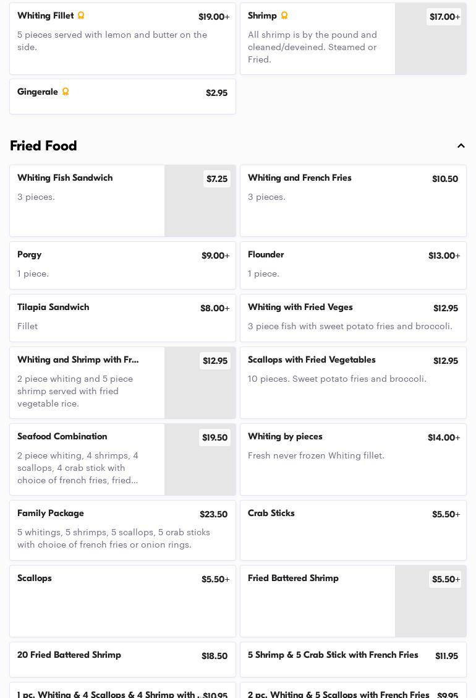476x698 pixels.
Task: Select the Whiting and French Fries item
Action: click(x=353, y=200)
